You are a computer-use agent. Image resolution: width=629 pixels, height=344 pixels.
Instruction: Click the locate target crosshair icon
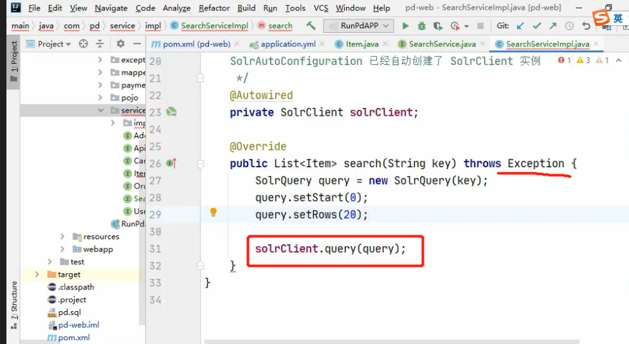84,44
